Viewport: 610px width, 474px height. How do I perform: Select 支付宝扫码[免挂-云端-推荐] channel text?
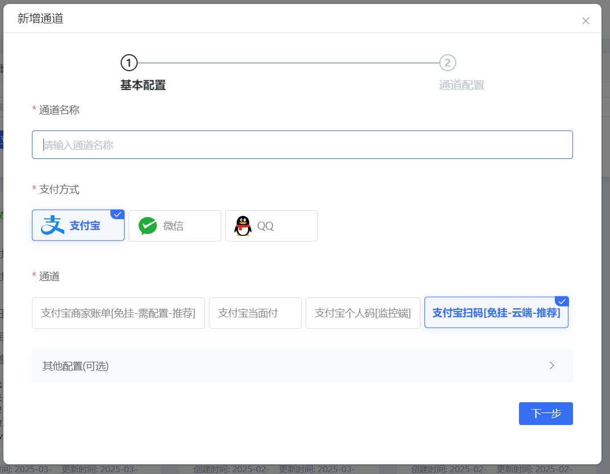[496, 313]
